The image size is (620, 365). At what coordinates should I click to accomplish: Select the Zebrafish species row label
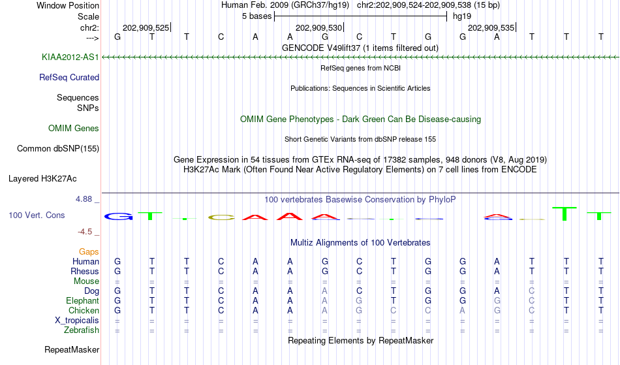point(82,330)
